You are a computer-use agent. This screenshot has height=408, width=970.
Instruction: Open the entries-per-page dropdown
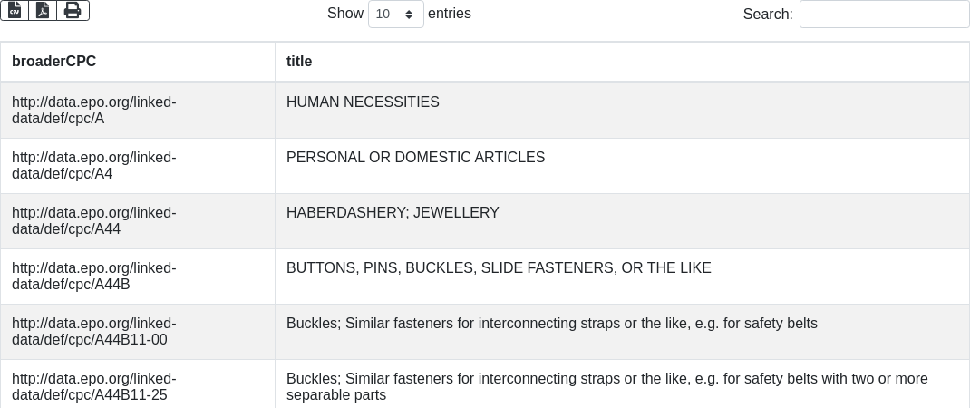point(395,15)
